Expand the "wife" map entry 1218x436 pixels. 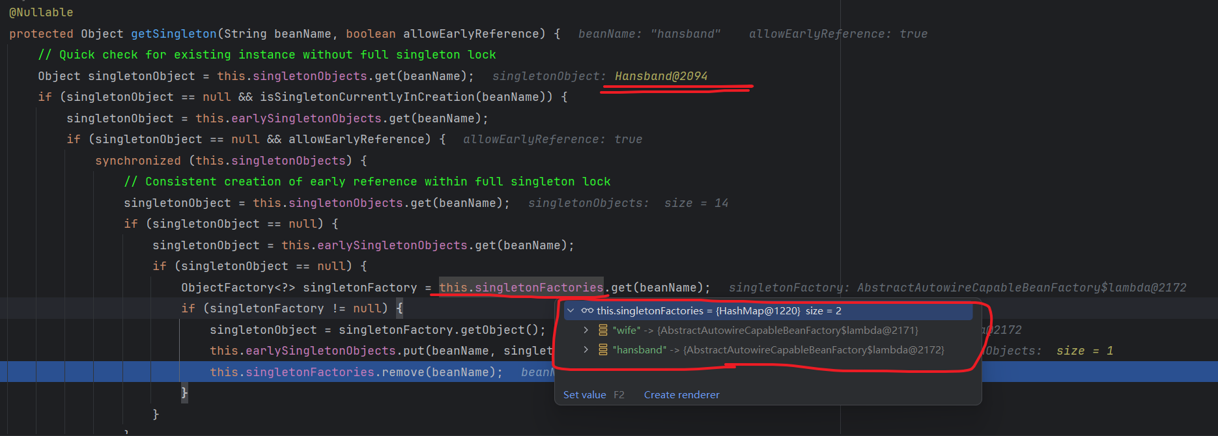pyautogui.click(x=586, y=331)
